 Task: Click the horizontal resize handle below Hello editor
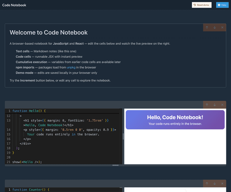click(x=115, y=165)
